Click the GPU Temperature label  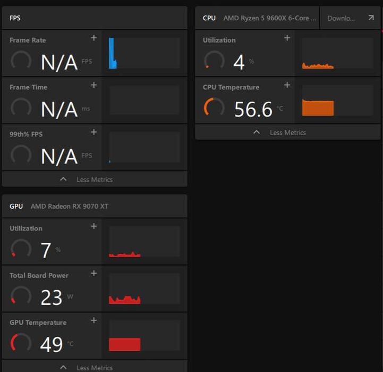pos(38,323)
